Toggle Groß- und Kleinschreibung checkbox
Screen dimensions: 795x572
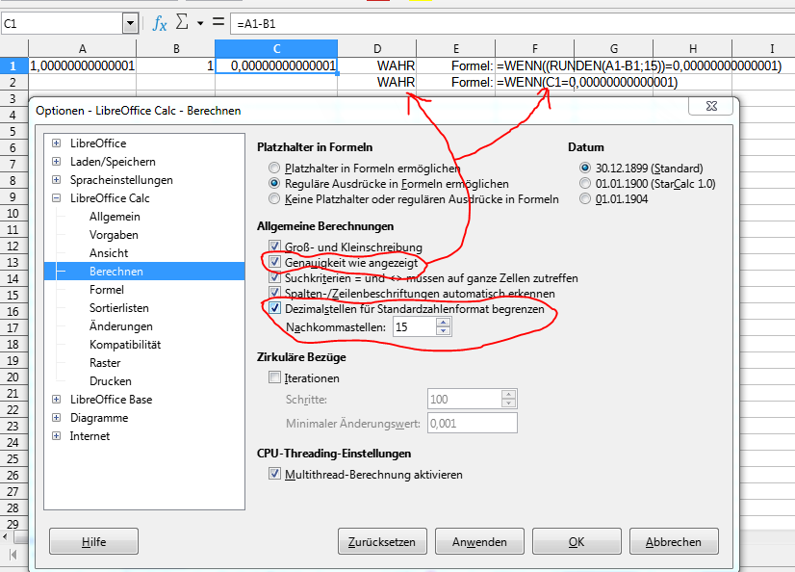[274, 247]
